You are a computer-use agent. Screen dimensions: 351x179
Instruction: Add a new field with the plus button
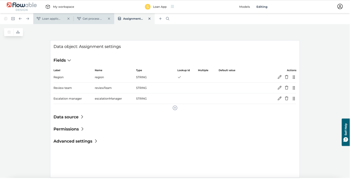coord(175,108)
